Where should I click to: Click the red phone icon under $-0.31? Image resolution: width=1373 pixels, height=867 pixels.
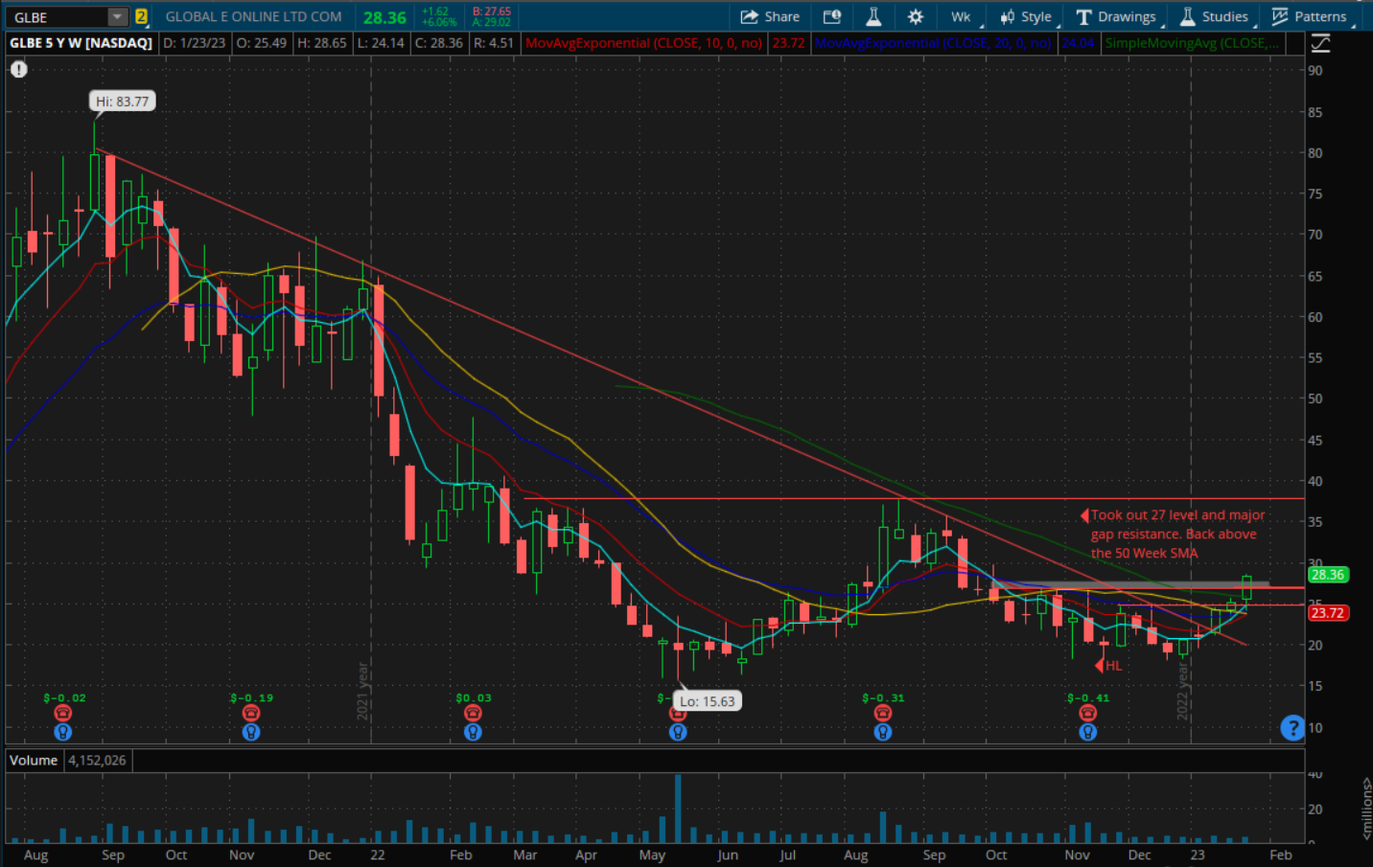[x=883, y=713]
